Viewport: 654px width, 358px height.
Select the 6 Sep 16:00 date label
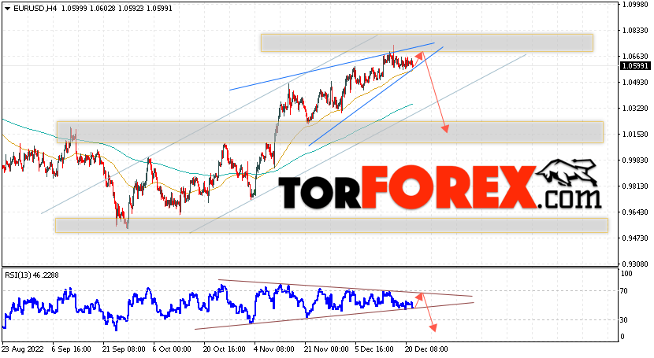click(x=73, y=349)
